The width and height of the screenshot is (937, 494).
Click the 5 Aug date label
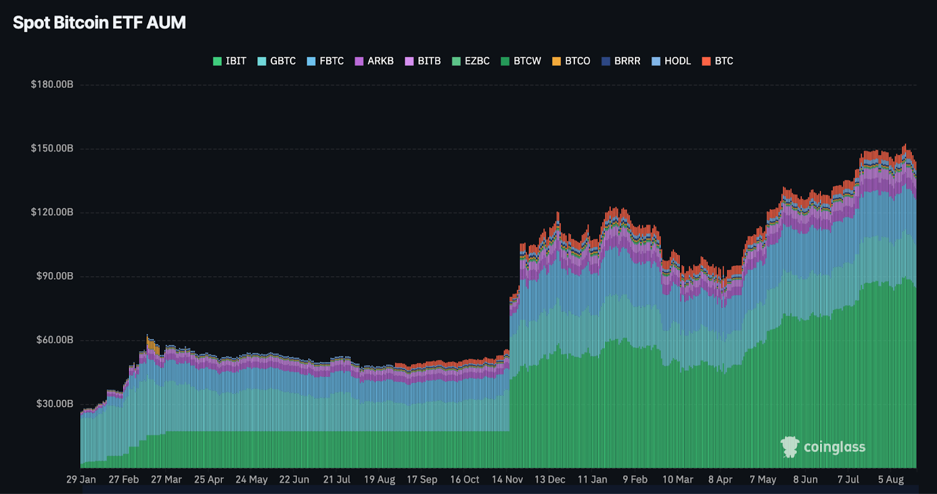(891, 479)
